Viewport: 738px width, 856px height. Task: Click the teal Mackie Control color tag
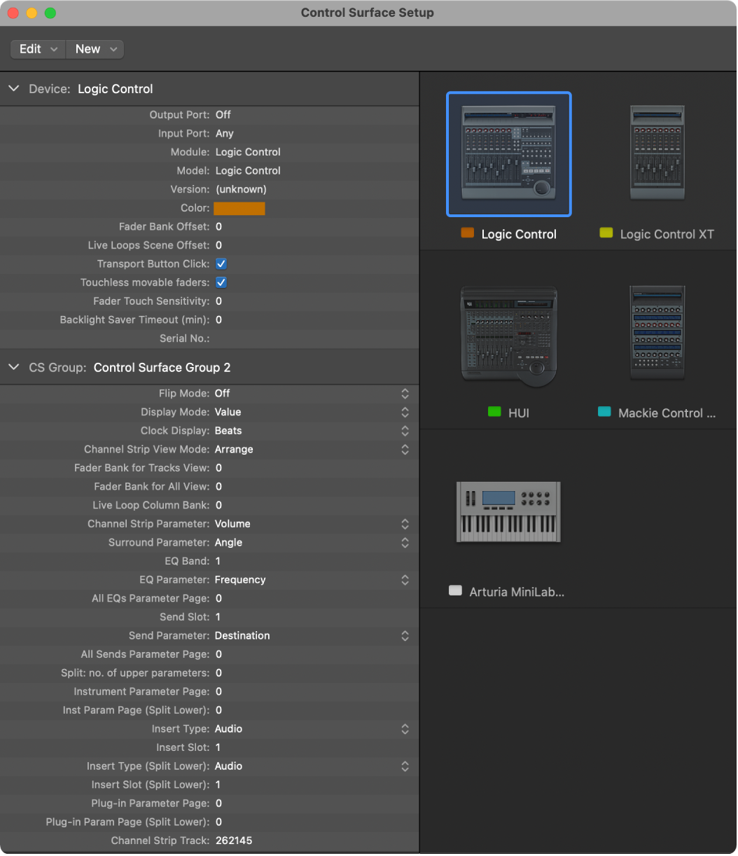tap(604, 412)
